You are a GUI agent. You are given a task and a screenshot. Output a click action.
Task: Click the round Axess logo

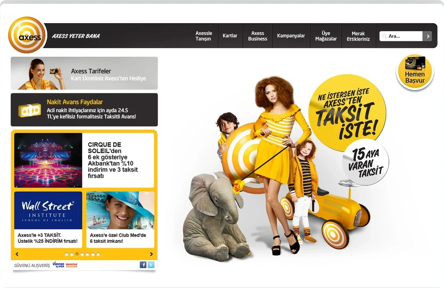click(27, 35)
